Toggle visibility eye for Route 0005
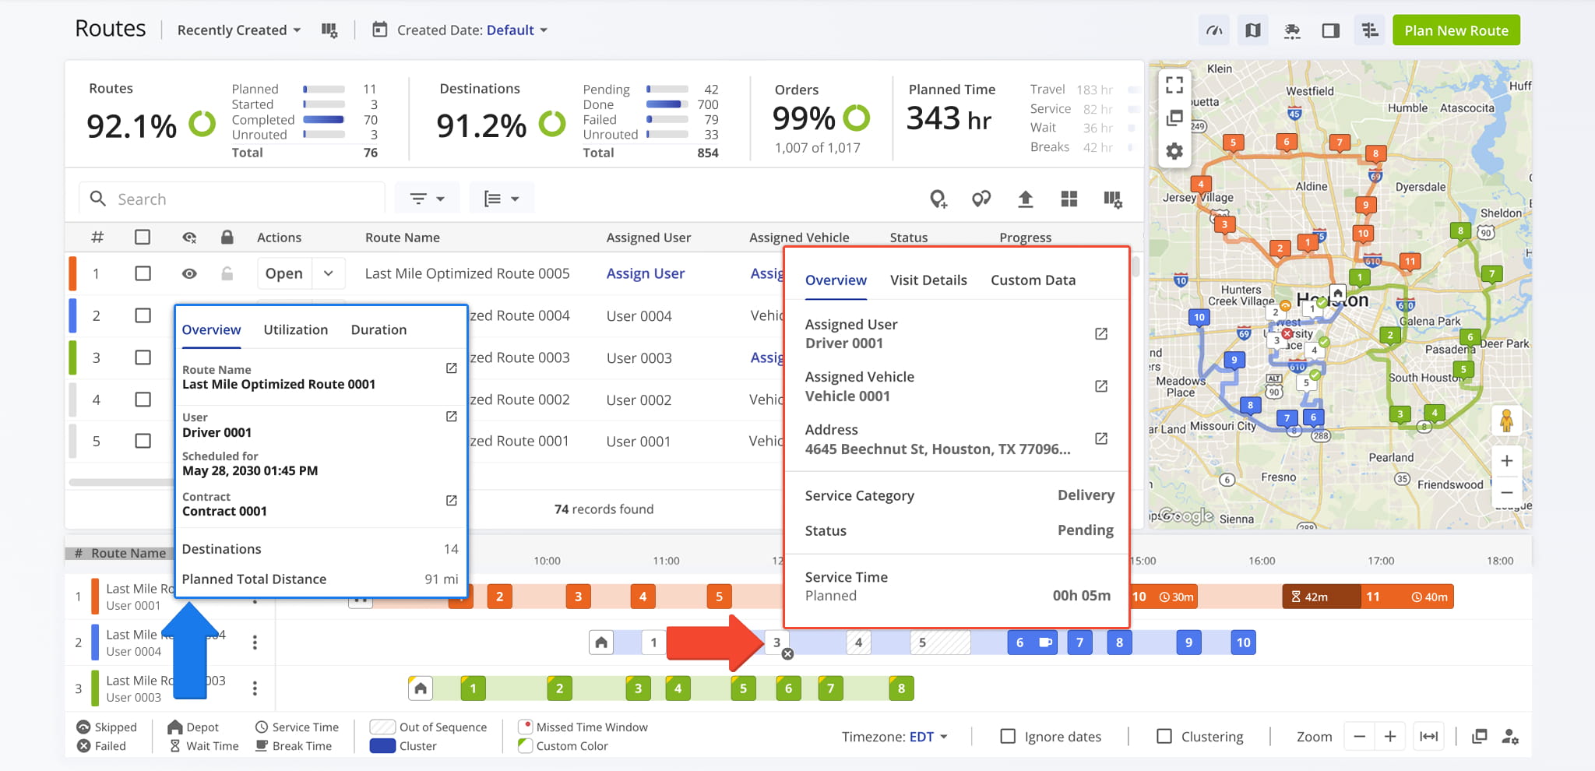 [189, 273]
